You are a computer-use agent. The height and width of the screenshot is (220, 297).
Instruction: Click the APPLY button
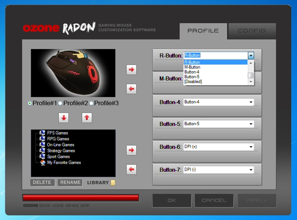coord(257,201)
